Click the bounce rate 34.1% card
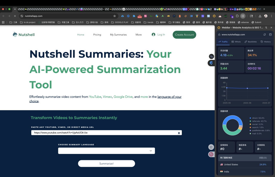Viewport: 275px width, 177px height. coord(258,53)
